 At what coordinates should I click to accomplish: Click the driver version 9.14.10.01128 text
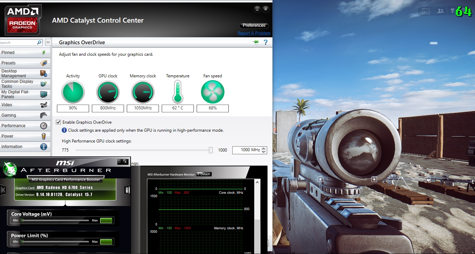click(x=64, y=194)
